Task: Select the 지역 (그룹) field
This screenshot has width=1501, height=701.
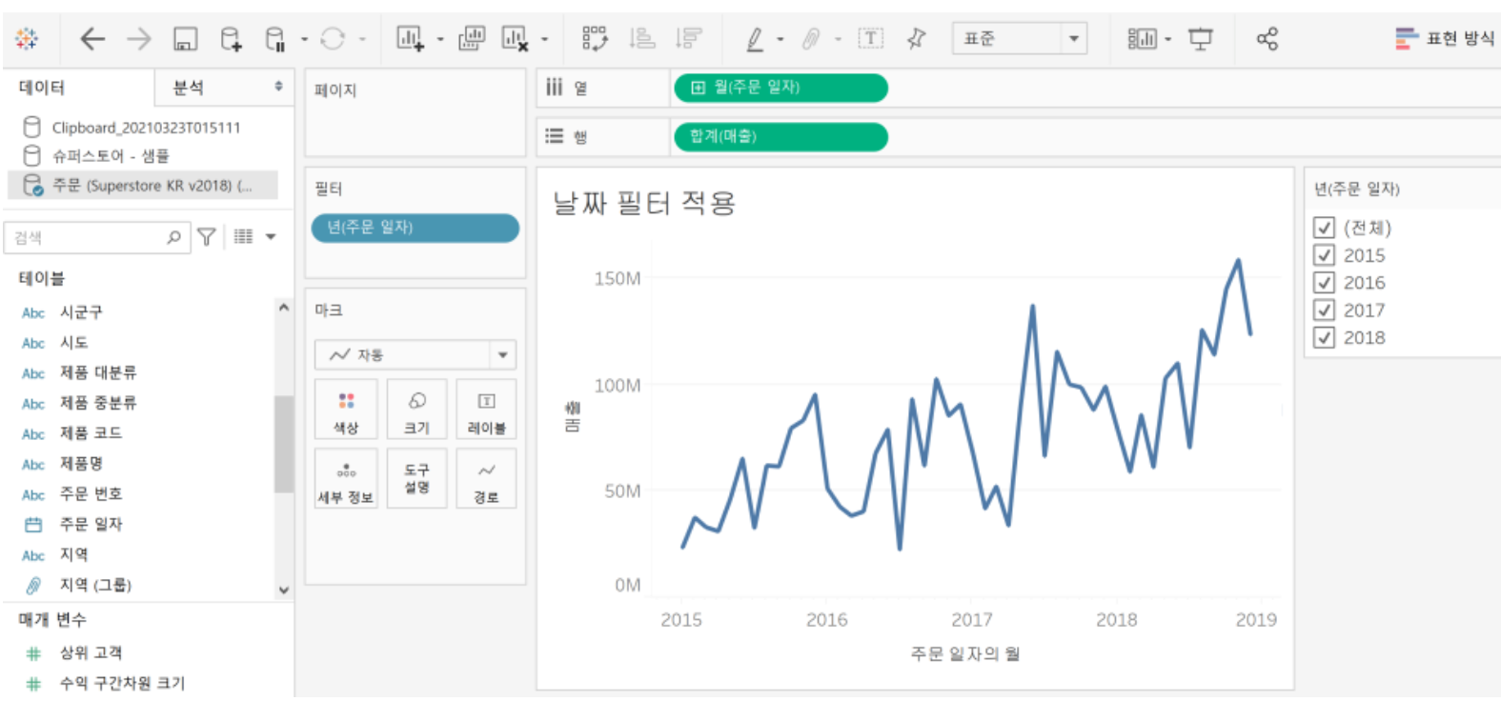Action: pyautogui.click(x=95, y=586)
